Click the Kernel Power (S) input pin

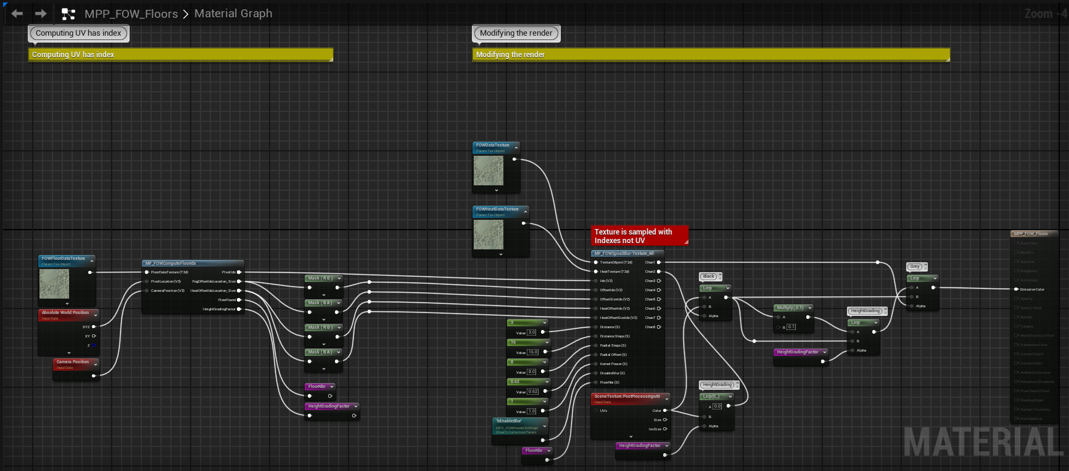pyautogui.click(x=596, y=364)
